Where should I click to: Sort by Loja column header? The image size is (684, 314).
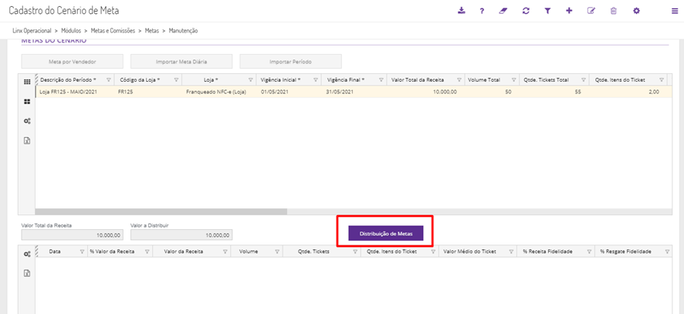211,79
